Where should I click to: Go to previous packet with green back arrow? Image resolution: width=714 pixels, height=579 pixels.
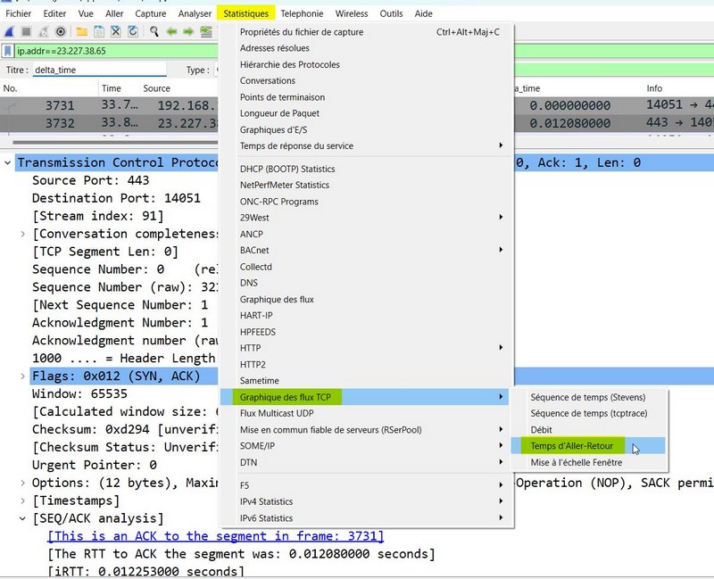171,32
